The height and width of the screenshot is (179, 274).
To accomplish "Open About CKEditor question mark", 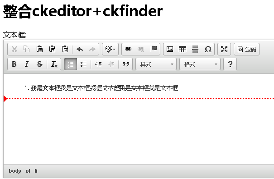I will pos(230,64).
